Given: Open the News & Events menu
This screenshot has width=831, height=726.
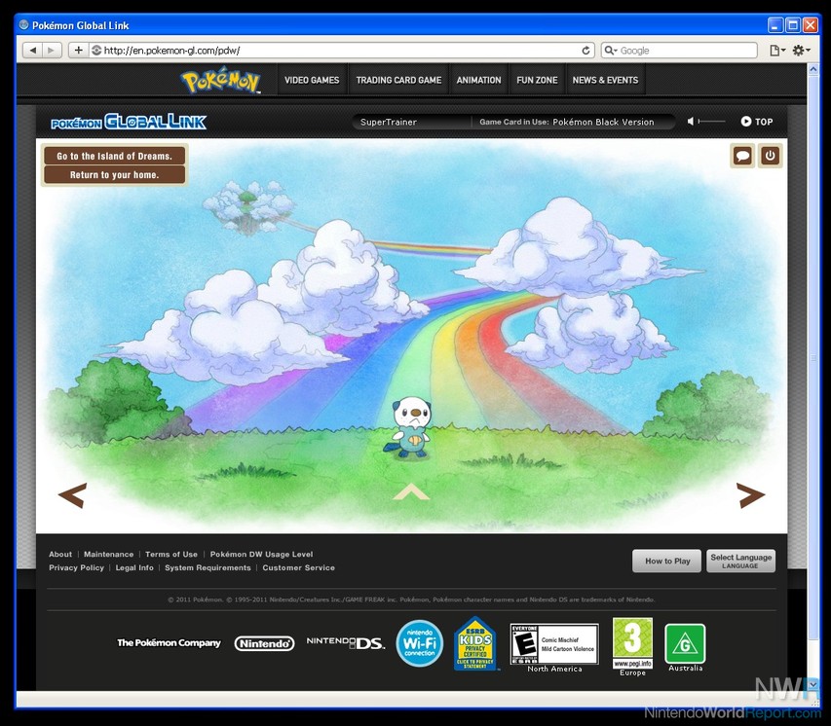Looking at the screenshot, I should pos(605,80).
